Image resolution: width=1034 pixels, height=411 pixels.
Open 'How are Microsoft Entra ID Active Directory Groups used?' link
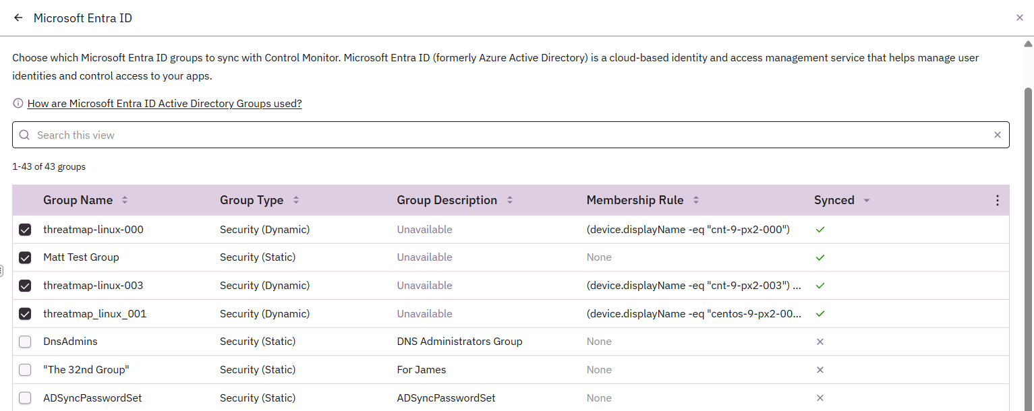coord(165,104)
